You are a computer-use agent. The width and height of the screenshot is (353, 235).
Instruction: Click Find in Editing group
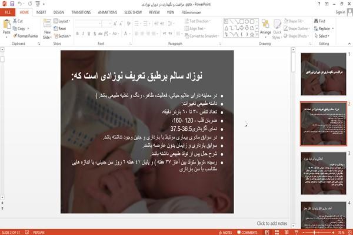click(x=319, y=21)
